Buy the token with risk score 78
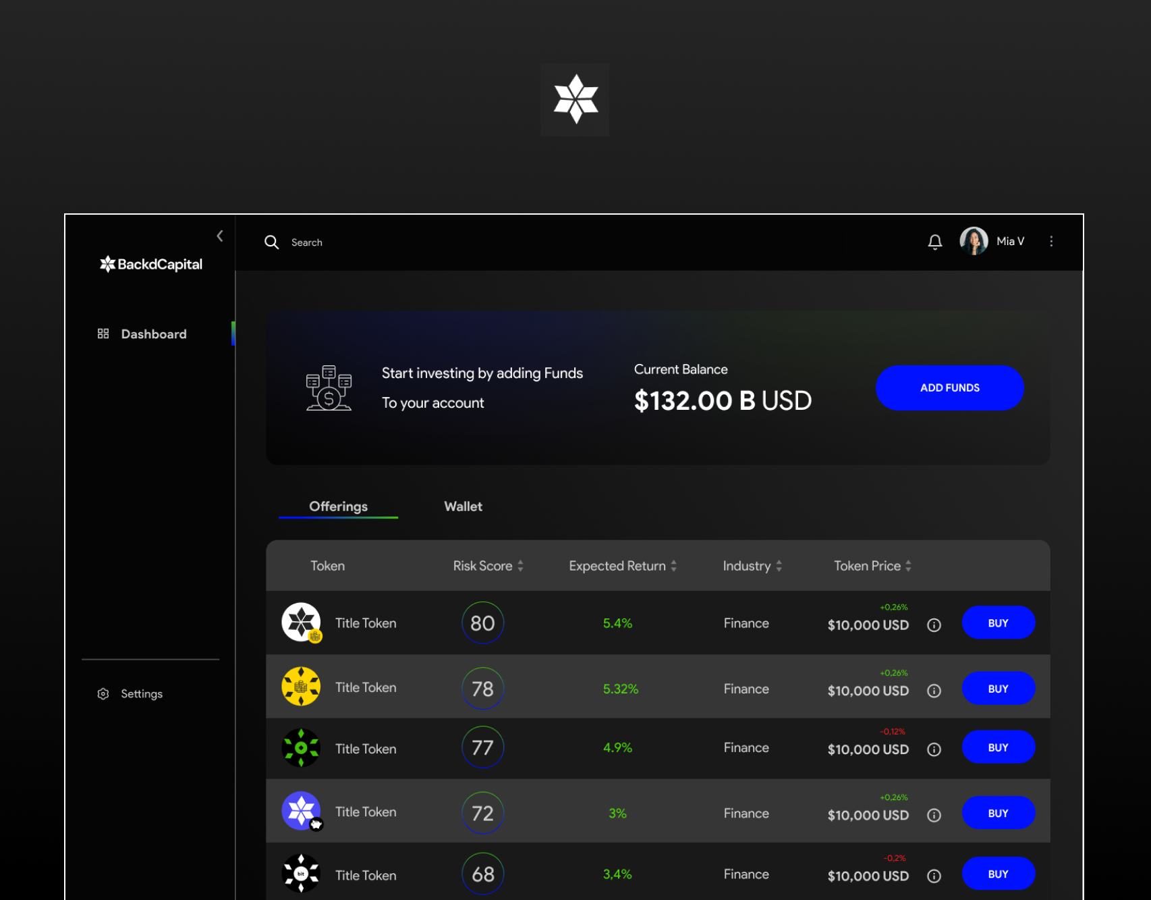The height and width of the screenshot is (900, 1151). [x=999, y=688]
